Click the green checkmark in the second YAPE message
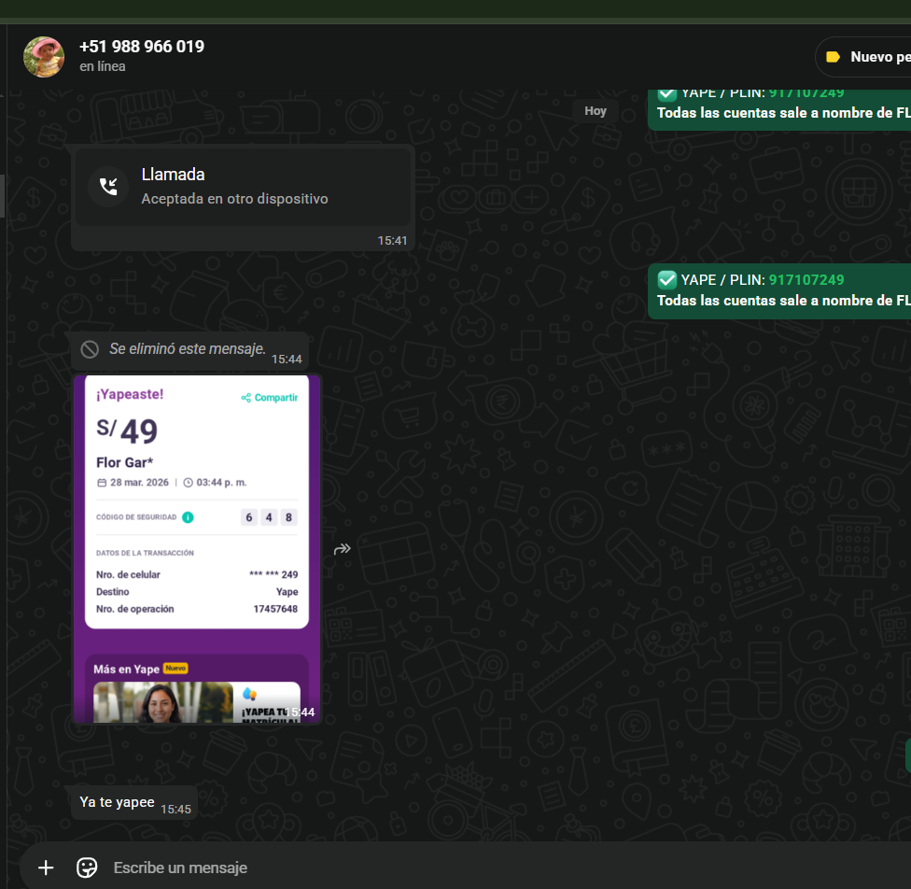The width and height of the screenshot is (911, 889). point(667,280)
